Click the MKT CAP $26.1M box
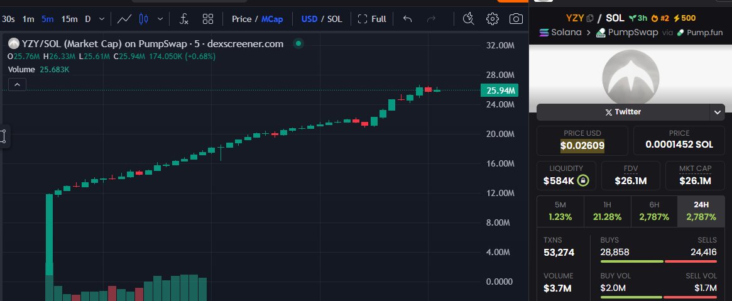This screenshot has height=301, width=732. pos(695,175)
